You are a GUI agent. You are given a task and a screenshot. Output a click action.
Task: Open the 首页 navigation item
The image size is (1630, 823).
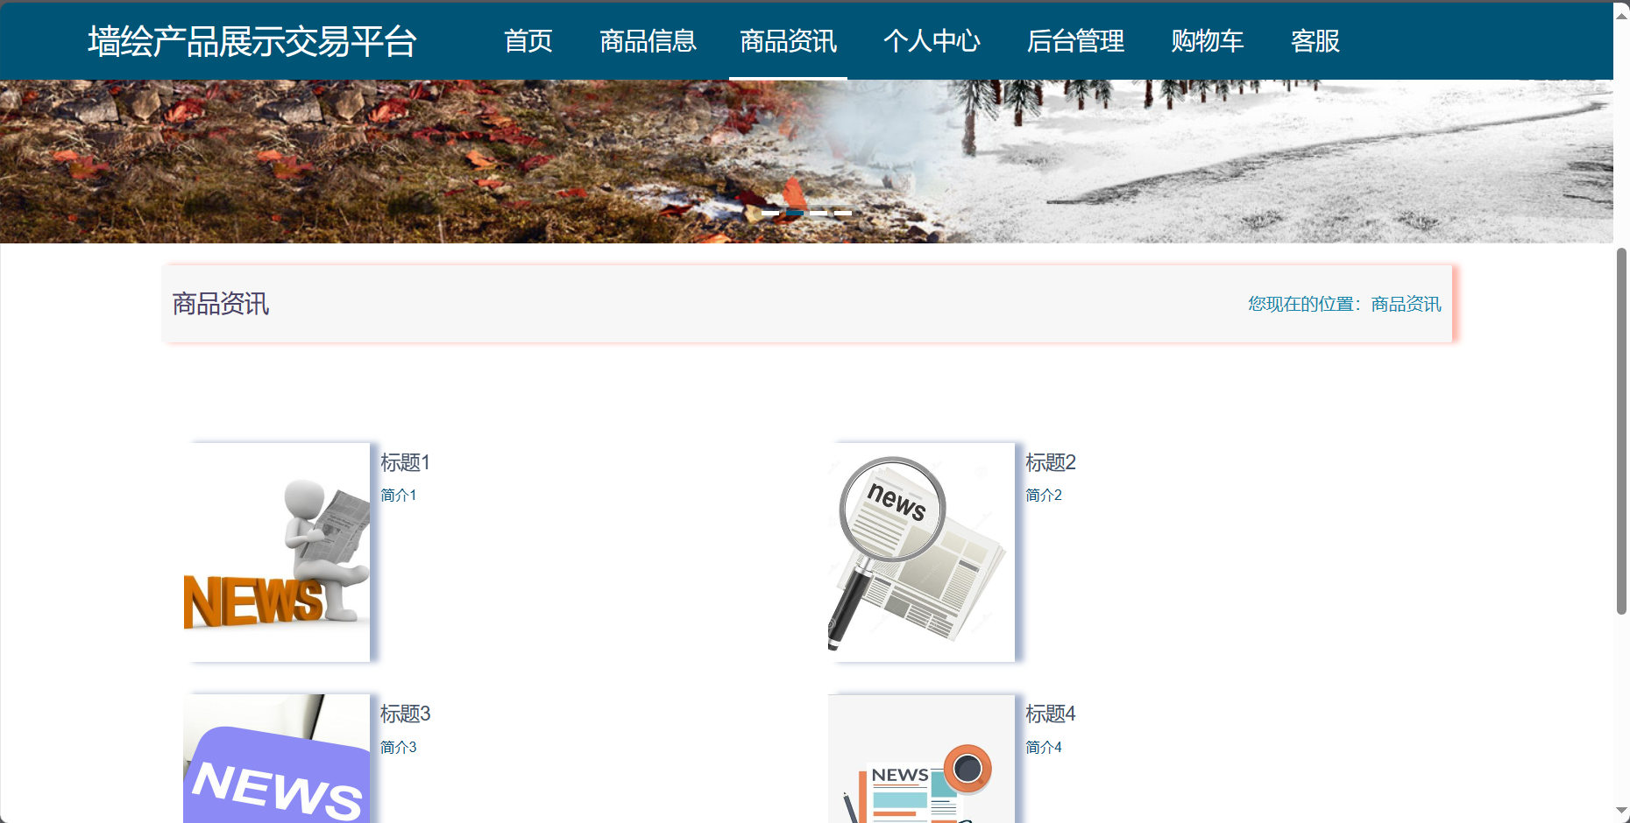(x=528, y=41)
